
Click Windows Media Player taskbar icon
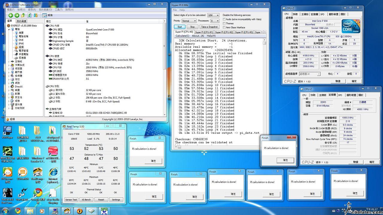(x=42, y=211)
